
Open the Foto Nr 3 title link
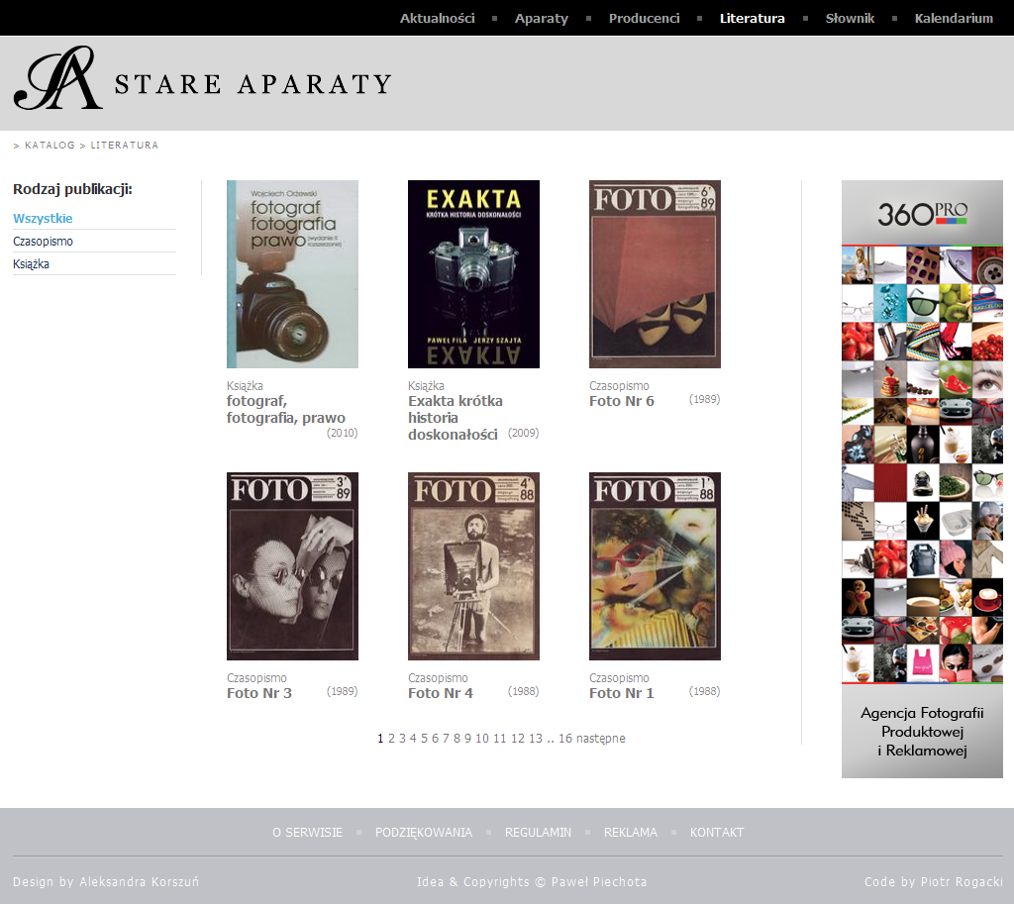[259, 693]
